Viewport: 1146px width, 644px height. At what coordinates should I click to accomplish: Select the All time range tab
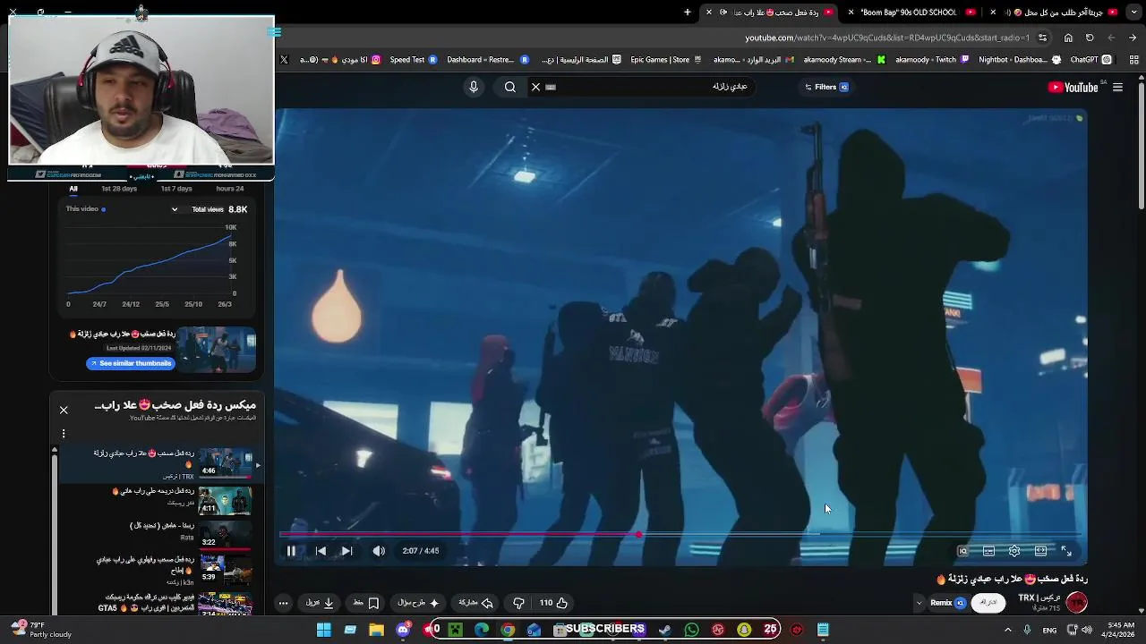click(73, 189)
